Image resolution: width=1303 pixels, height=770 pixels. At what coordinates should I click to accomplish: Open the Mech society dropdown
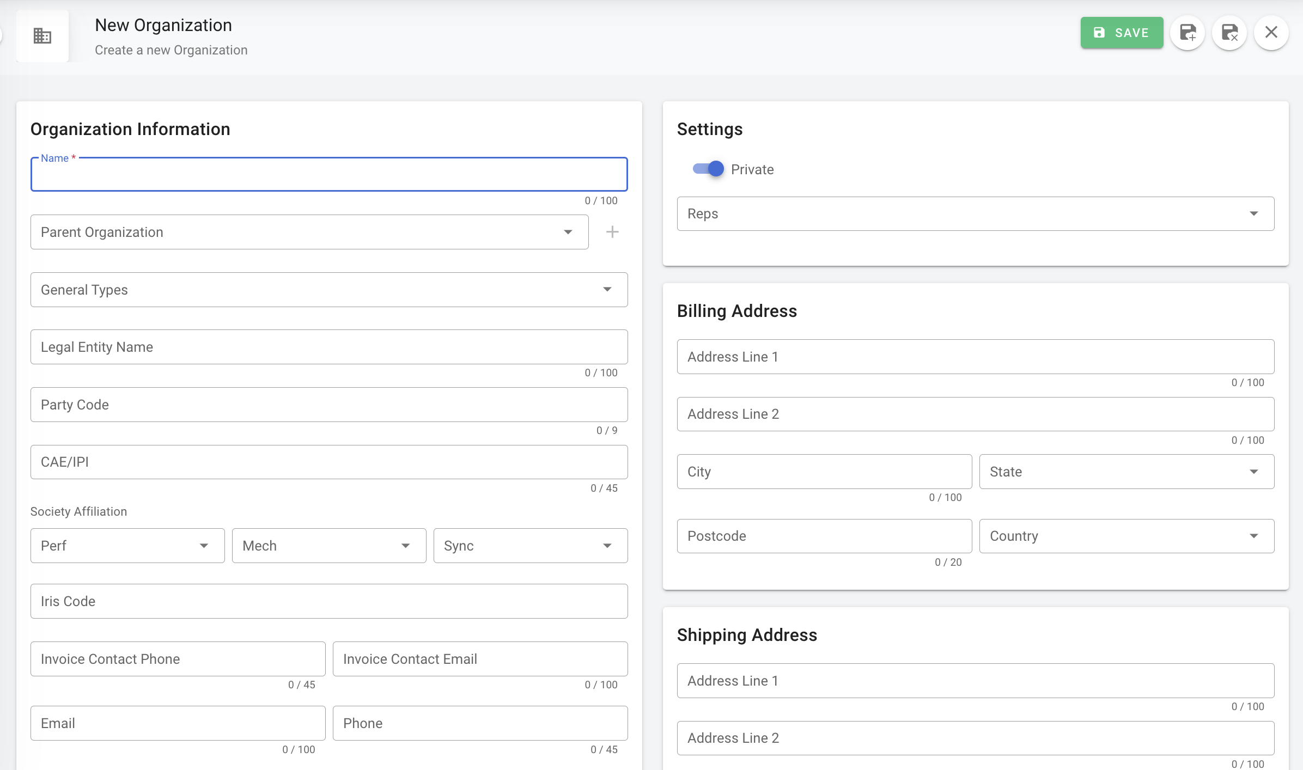[x=328, y=546]
